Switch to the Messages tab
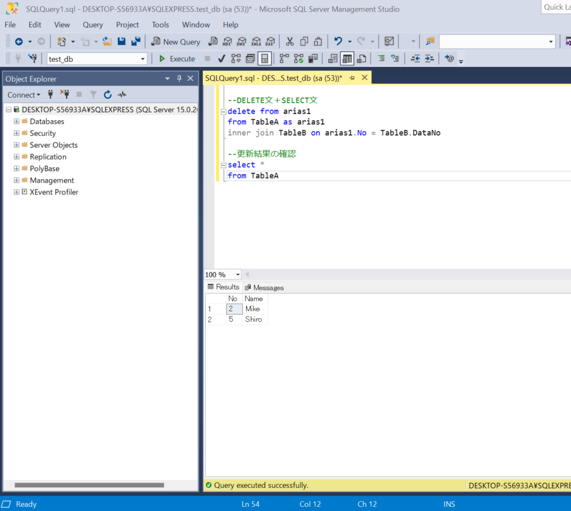 click(x=264, y=288)
